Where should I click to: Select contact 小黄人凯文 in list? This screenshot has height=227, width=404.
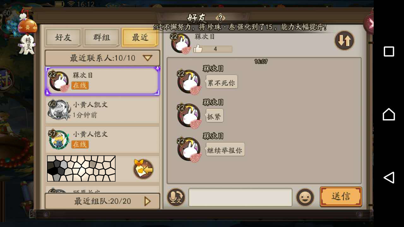tap(102, 110)
